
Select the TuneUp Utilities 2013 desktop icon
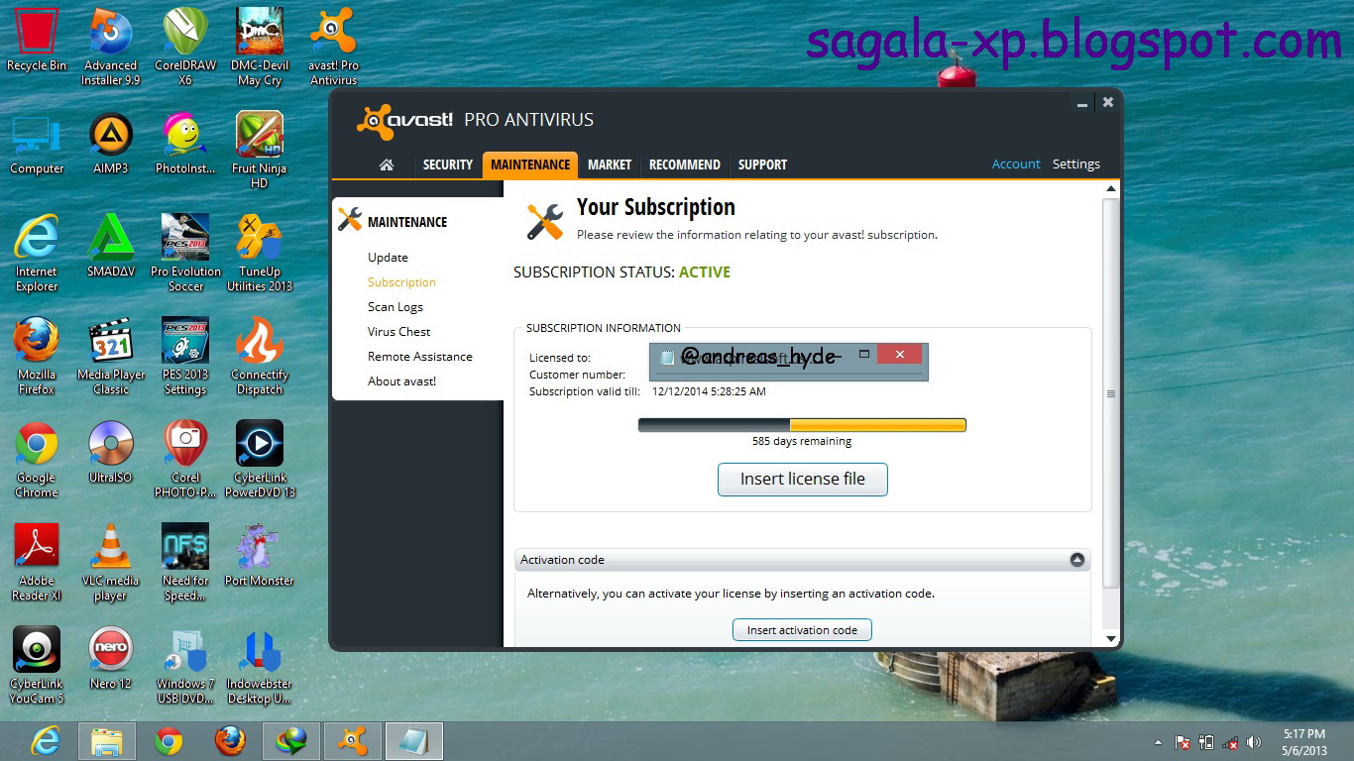point(260,254)
